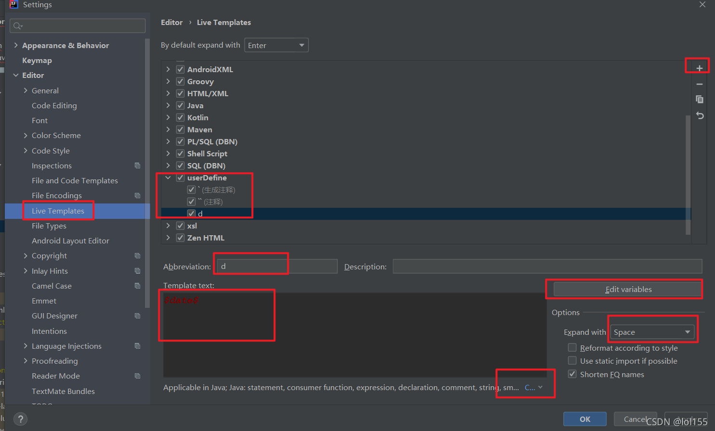Click the settings search magnifier icon
This screenshot has height=431, width=715.
point(18,26)
